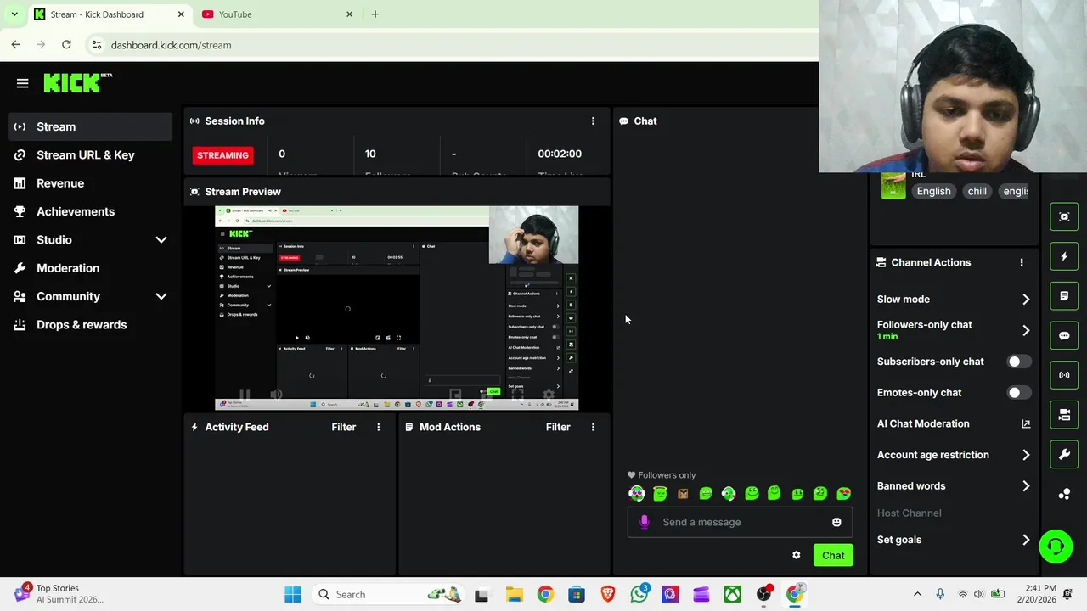This screenshot has height=611, width=1087.
Task: Click the wrench tool widget icon
Action: coord(1064,455)
